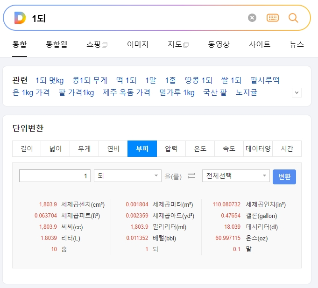This screenshot has height=288, width=318.
Task: Click the 단위변환 section heading
Action: coord(28,128)
